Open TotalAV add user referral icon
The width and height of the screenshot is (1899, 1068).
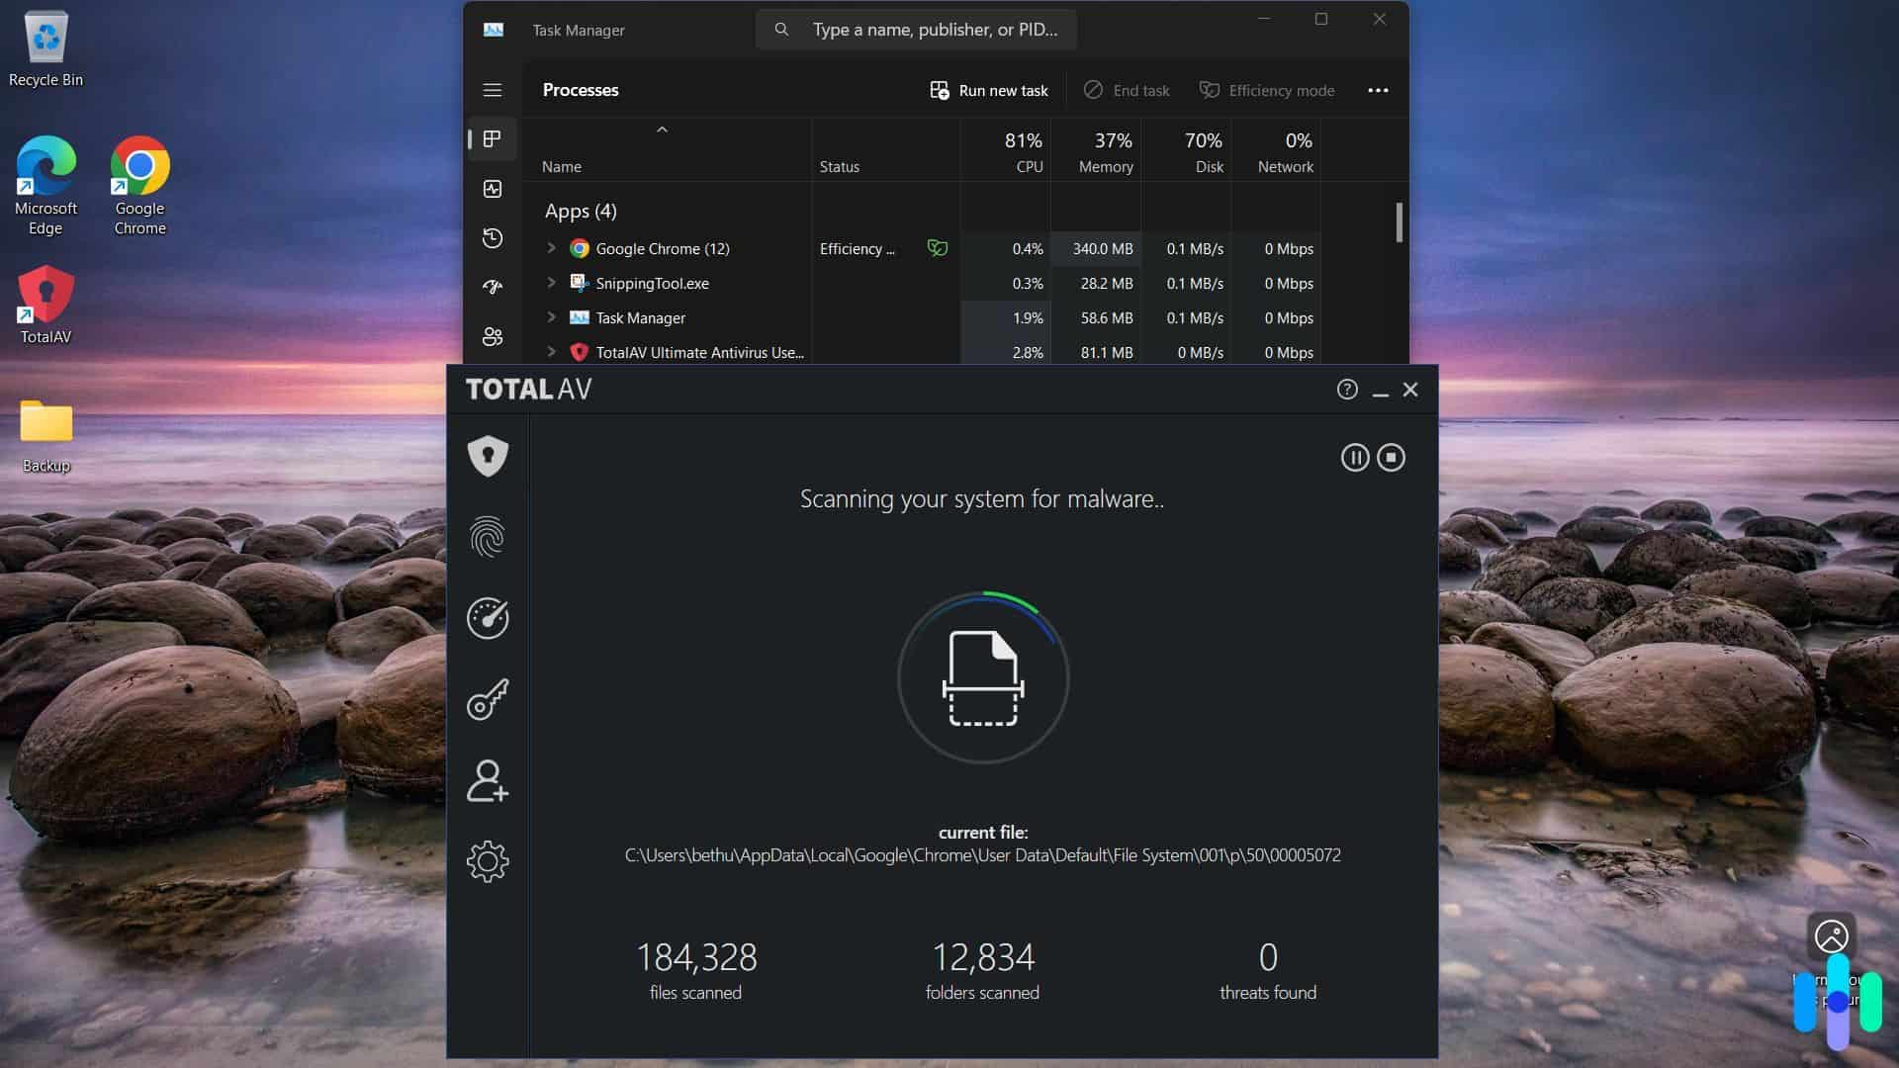(488, 780)
